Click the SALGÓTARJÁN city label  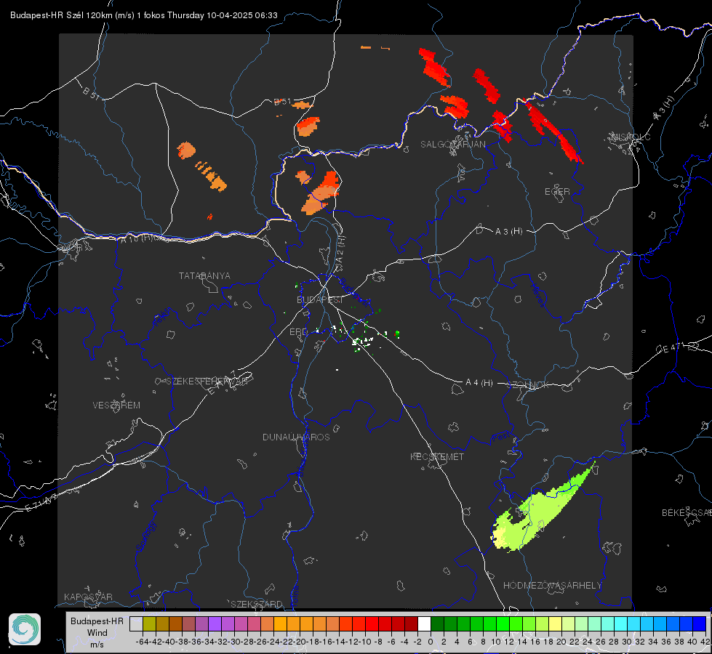click(452, 145)
